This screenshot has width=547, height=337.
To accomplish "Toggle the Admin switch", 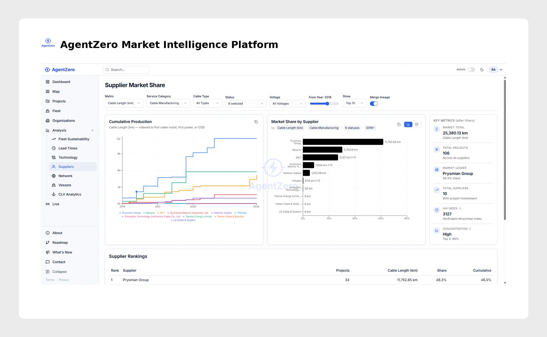I will [x=471, y=69].
